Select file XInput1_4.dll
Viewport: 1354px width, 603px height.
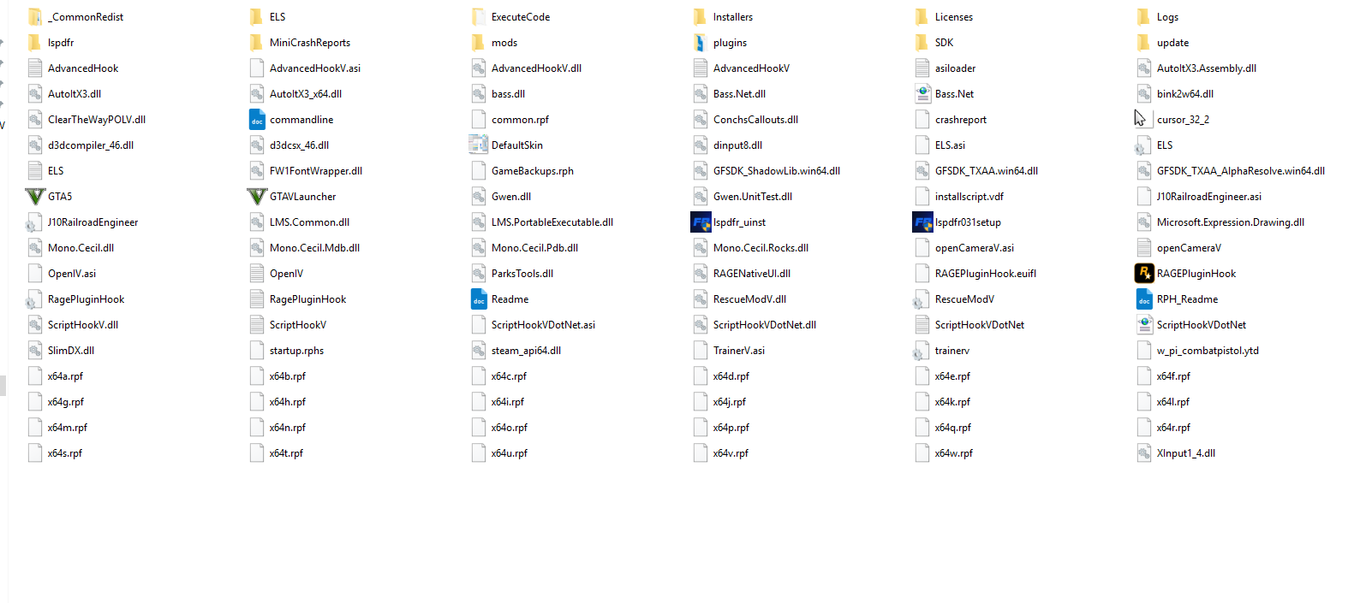point(1186,453)
